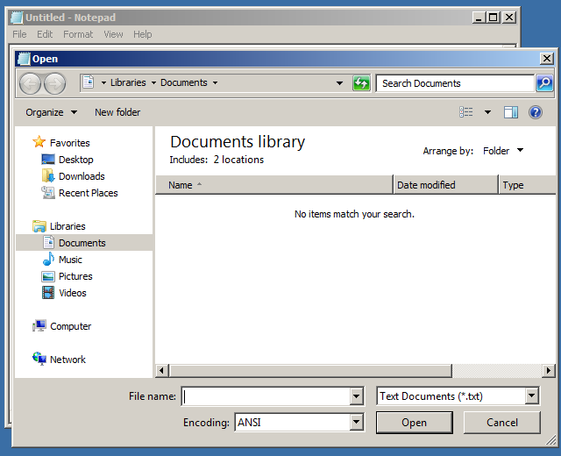Click the Notepad window title bar icon
This screenshot has height=456, width=561.
coord(17,18)
